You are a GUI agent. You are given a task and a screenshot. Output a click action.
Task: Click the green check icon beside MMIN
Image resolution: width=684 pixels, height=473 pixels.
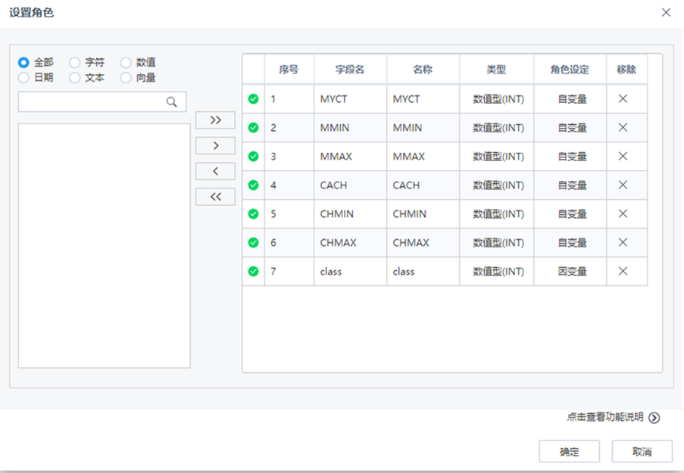[252, 127]
